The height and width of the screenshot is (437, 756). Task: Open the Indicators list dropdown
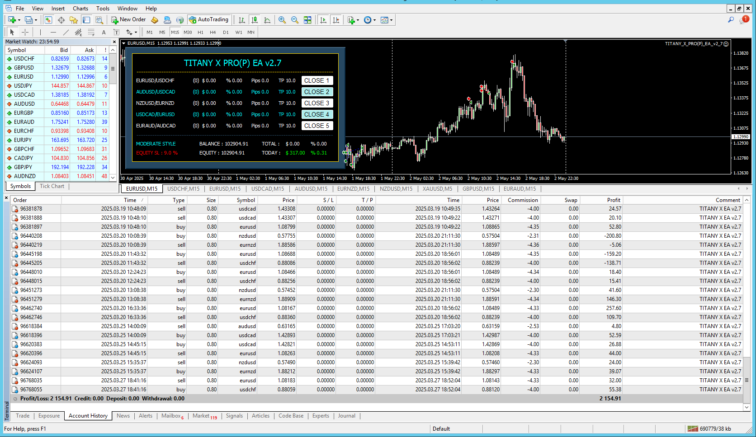pos(353,20)
